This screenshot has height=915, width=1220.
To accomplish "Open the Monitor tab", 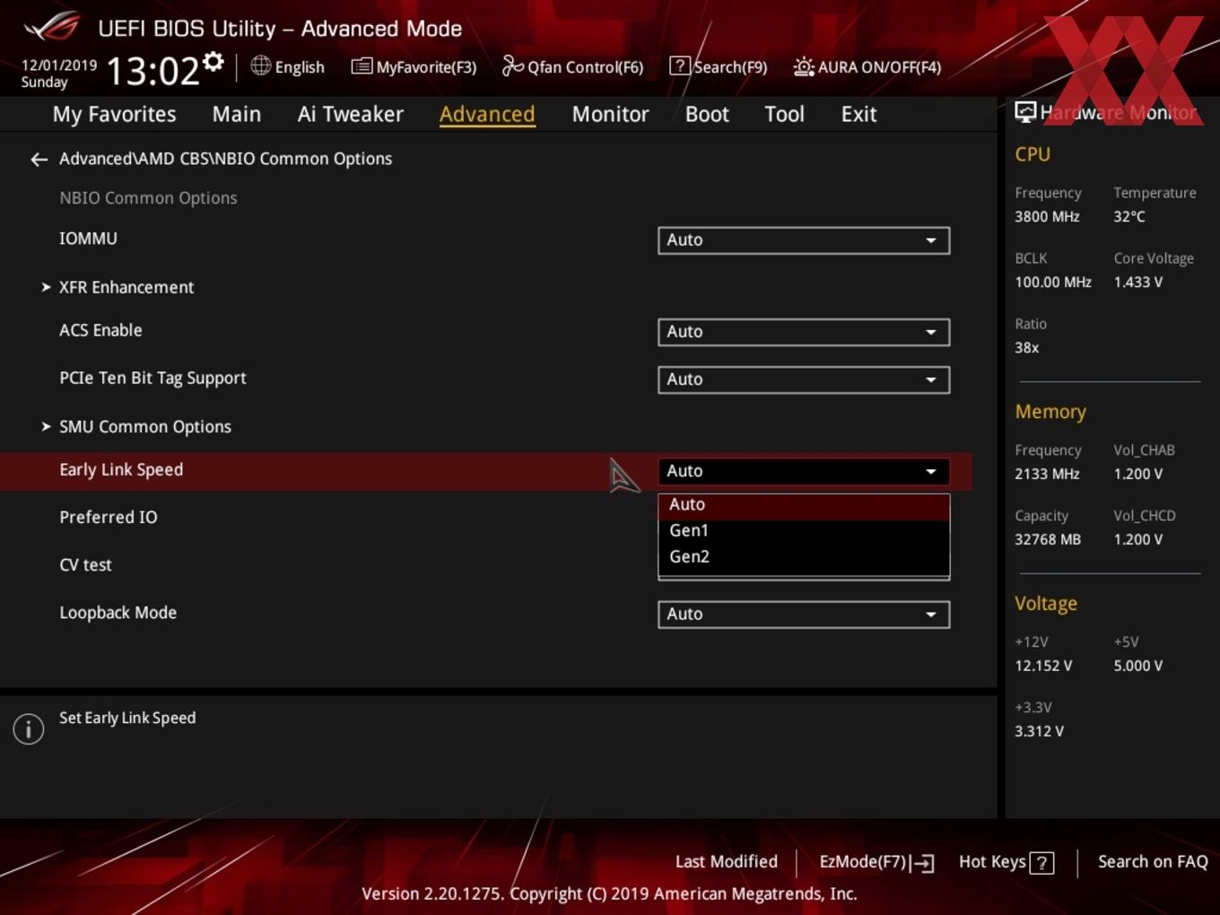I will [x=610, y=114].
